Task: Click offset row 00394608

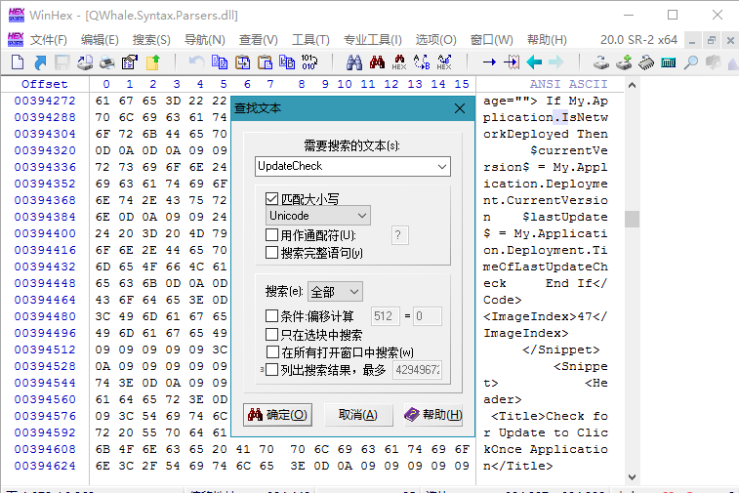Action: click(45, 449)
